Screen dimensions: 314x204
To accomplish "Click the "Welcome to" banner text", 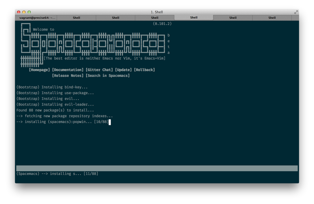I will coord(43,30).
